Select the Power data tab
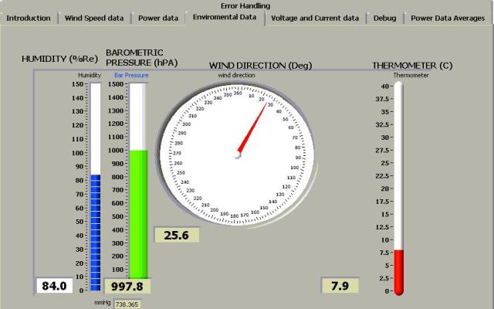This screenshot has width=494, height=309. tap(158, 18)
